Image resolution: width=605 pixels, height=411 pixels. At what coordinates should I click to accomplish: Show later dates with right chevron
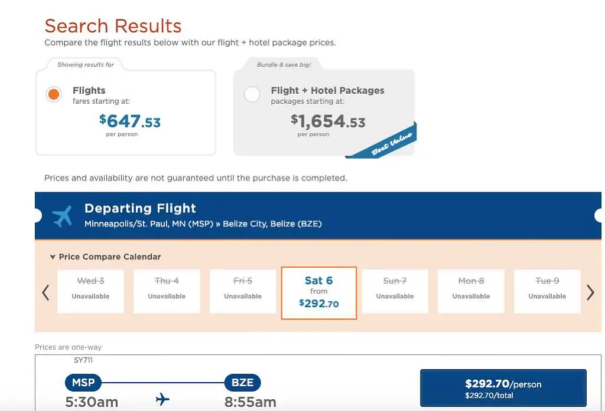[x=590, y=292]
